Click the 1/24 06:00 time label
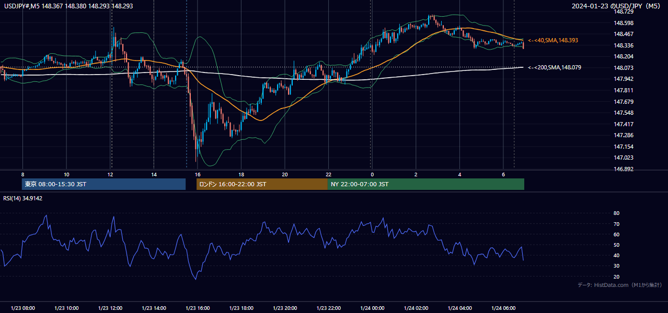This screenshot has width=668, height=313. point(503,308)
